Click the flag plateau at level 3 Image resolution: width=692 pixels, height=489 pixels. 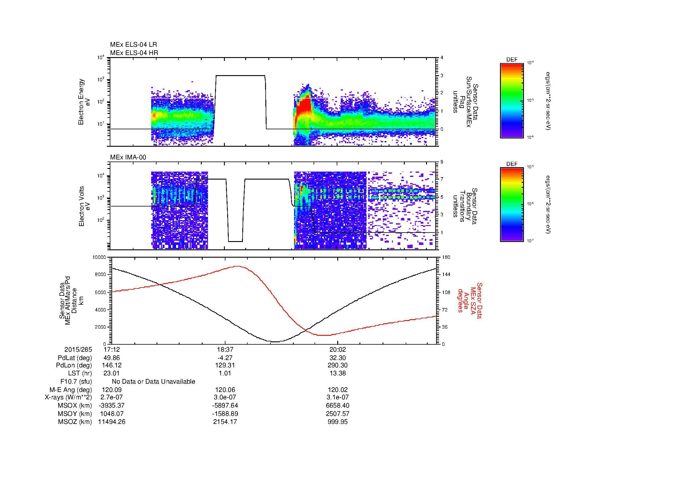[x=240, y=75]
